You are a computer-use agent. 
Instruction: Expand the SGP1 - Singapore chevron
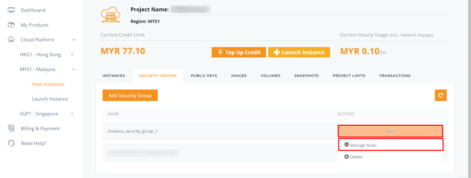pyautogui.click(x=72, y=114)
